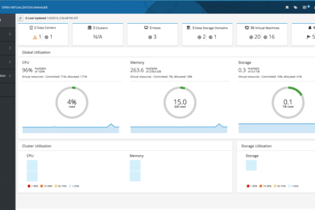Click the status icon beside storage count 1
Viewport: 315px width, 210px height.
coord(211,37)
